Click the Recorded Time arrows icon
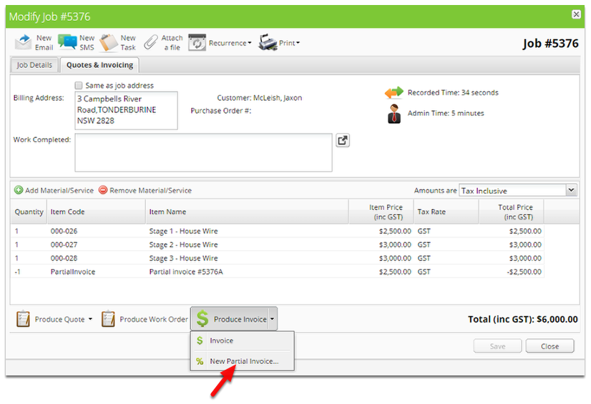The height and width of the screenshot is (404, 591). click(x=394, y=92)
